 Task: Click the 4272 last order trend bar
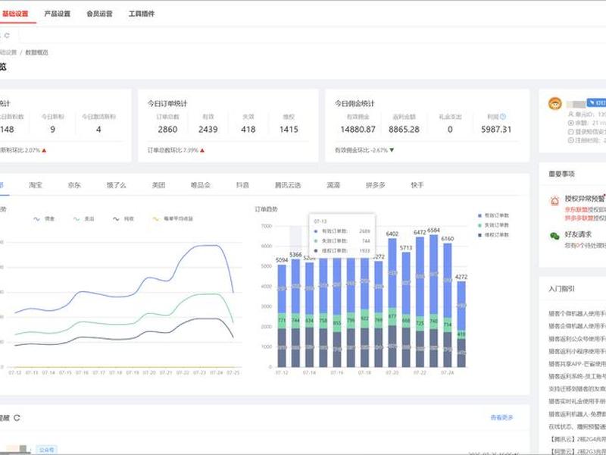pos(461,324)
